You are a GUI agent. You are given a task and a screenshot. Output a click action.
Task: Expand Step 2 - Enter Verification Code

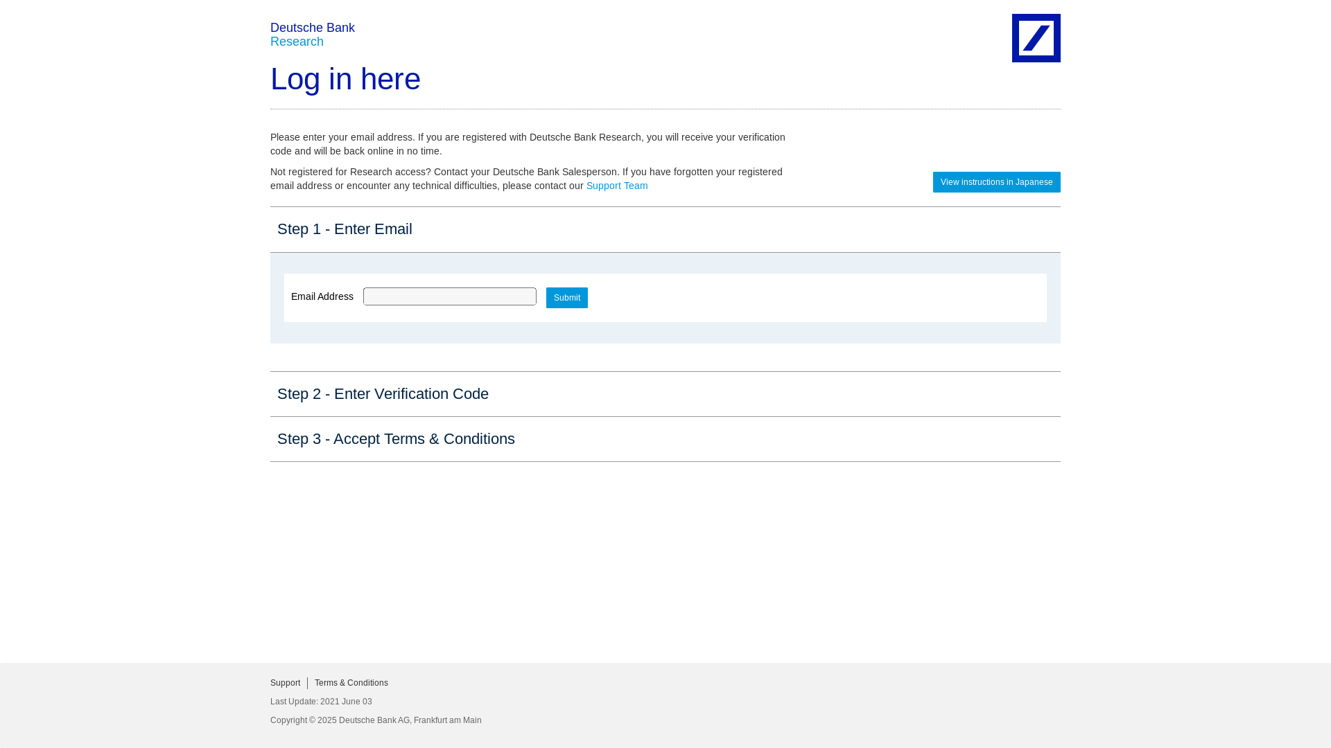665,394
